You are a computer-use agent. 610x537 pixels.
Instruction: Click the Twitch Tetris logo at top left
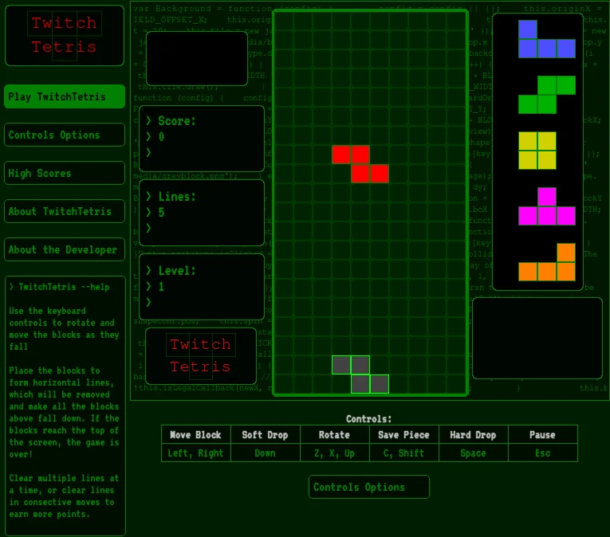click(65, 35)
